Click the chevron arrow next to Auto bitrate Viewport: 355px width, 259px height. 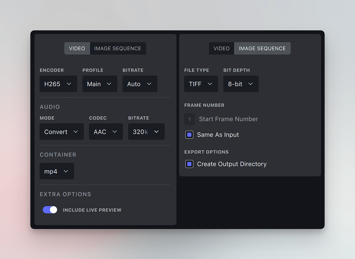click(149, 84)
